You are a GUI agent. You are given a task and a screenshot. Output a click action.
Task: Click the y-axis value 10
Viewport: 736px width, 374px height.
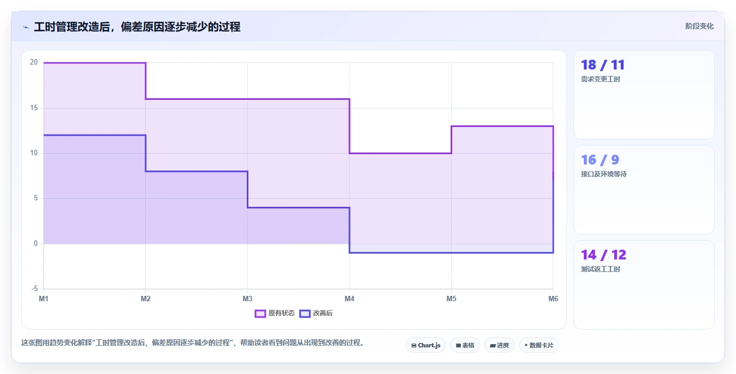(34, 153)
